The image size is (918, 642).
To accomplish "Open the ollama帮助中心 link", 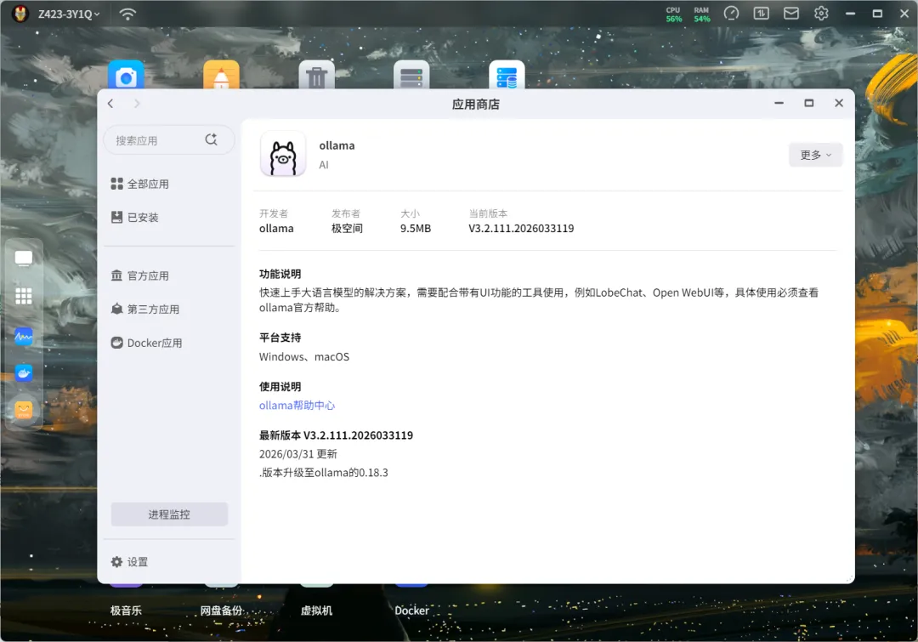I will [x=297, y=406].
